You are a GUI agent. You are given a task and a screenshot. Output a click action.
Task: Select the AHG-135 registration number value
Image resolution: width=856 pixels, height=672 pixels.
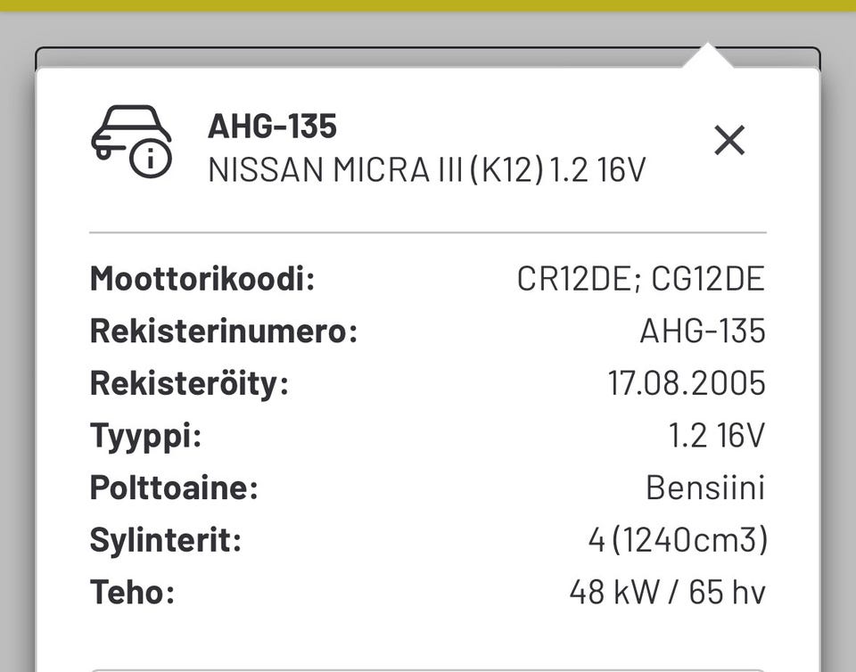pos(703,331)
